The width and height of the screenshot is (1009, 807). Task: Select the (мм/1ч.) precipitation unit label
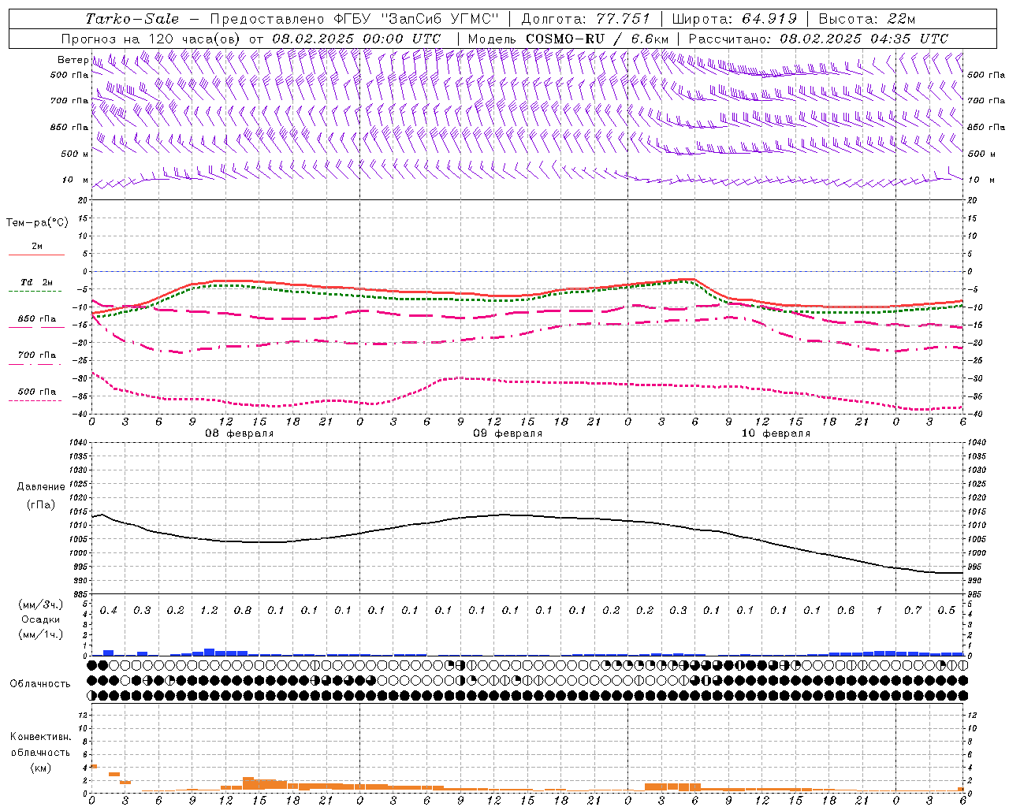coord(41,634)
